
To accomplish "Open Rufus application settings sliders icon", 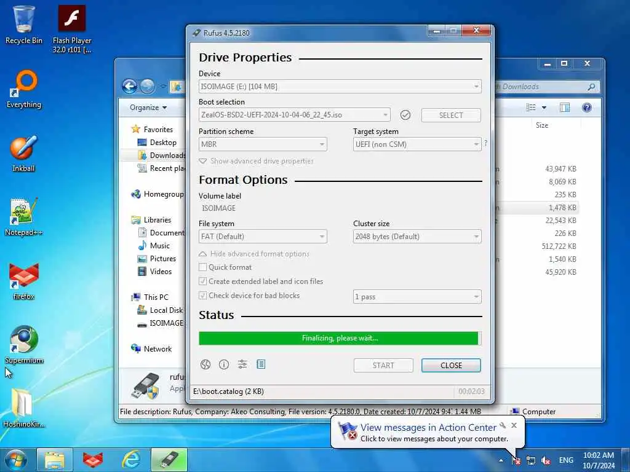I will [x=242, y=364].
